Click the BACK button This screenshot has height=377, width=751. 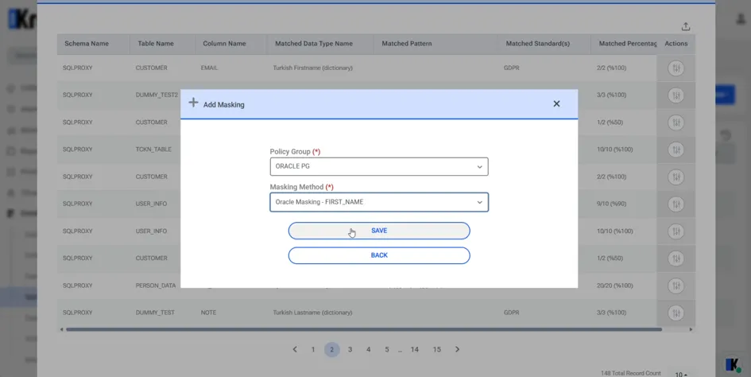(x=379, y=255)
